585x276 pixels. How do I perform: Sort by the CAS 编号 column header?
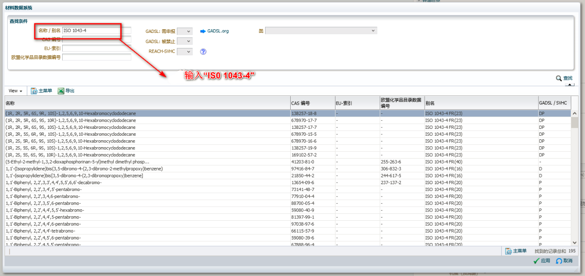[312, 103]
